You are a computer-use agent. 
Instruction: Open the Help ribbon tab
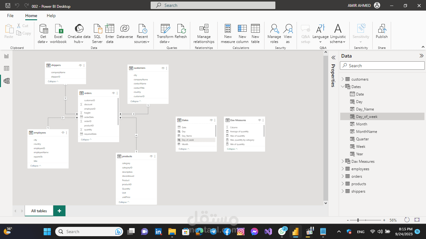click(x=51, y=16)
